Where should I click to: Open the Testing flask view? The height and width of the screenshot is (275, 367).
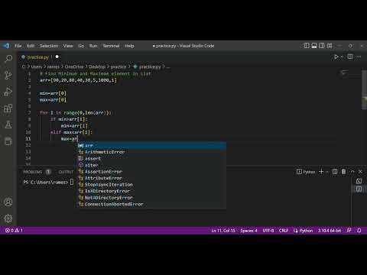pyautogui.click(x=8, y=125)
